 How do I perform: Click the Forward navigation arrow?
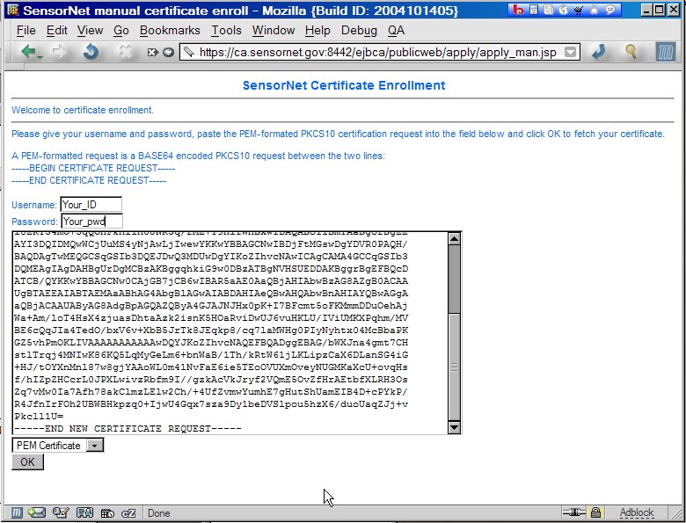[60, 52]
